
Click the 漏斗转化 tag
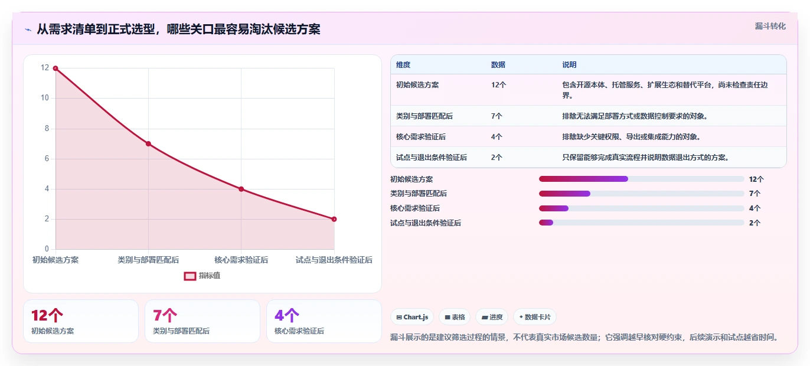[770, 26]
